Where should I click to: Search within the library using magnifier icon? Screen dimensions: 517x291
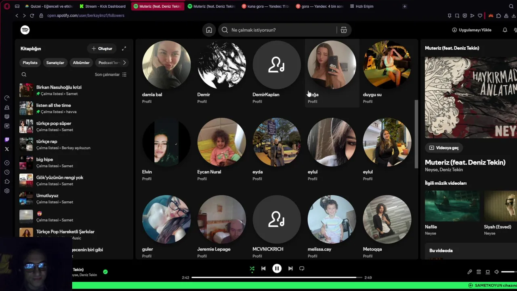[x=24, y=74]
